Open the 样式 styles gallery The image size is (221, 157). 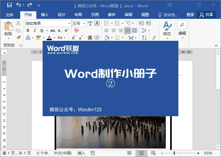click(x=167, y=30)
